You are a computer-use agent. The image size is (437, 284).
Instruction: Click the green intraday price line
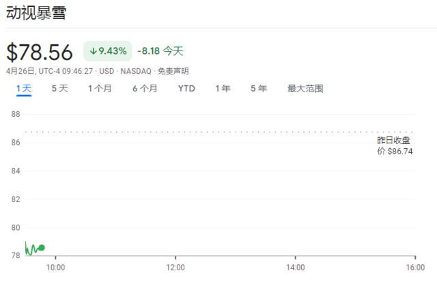coord(31,249)
